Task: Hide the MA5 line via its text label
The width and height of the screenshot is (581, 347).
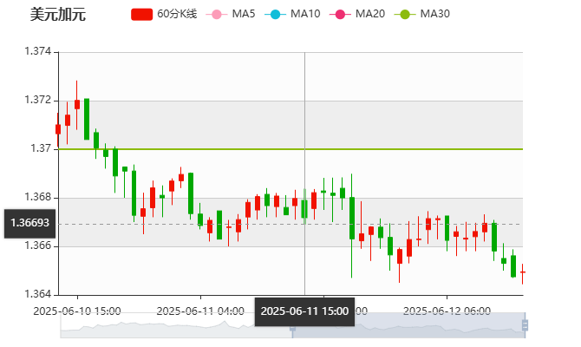Action: (x=244, y=14)
